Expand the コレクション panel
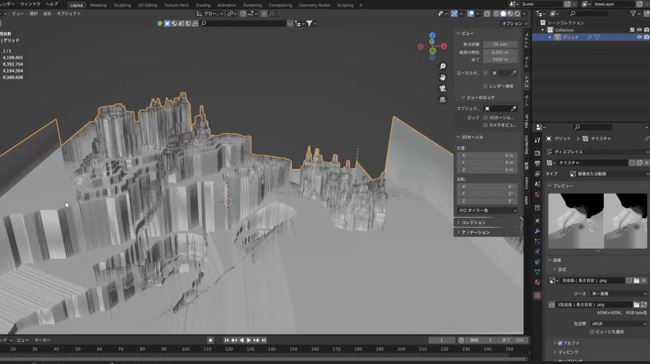This screenshot has height=364, width=650. [473, 222]
